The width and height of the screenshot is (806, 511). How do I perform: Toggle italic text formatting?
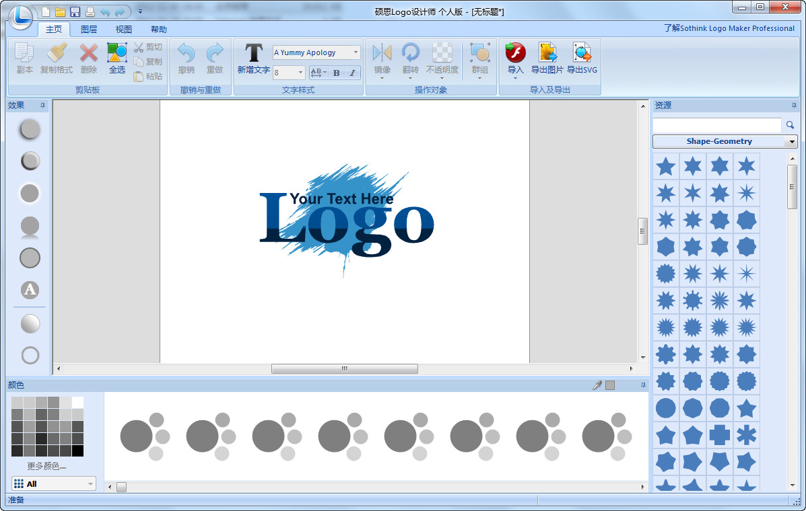click(352, 73)
